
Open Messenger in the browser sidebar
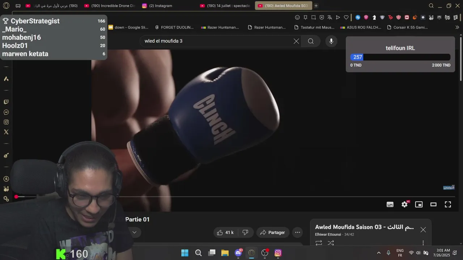pos(6,112)
